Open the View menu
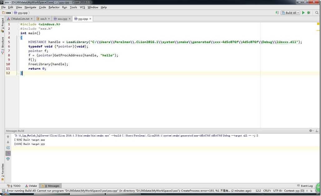The height and width of the screenshot is (196, 321). pos(19,7)
